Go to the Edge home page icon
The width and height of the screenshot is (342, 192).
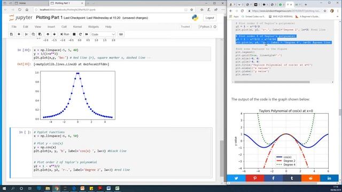[27, 10]
